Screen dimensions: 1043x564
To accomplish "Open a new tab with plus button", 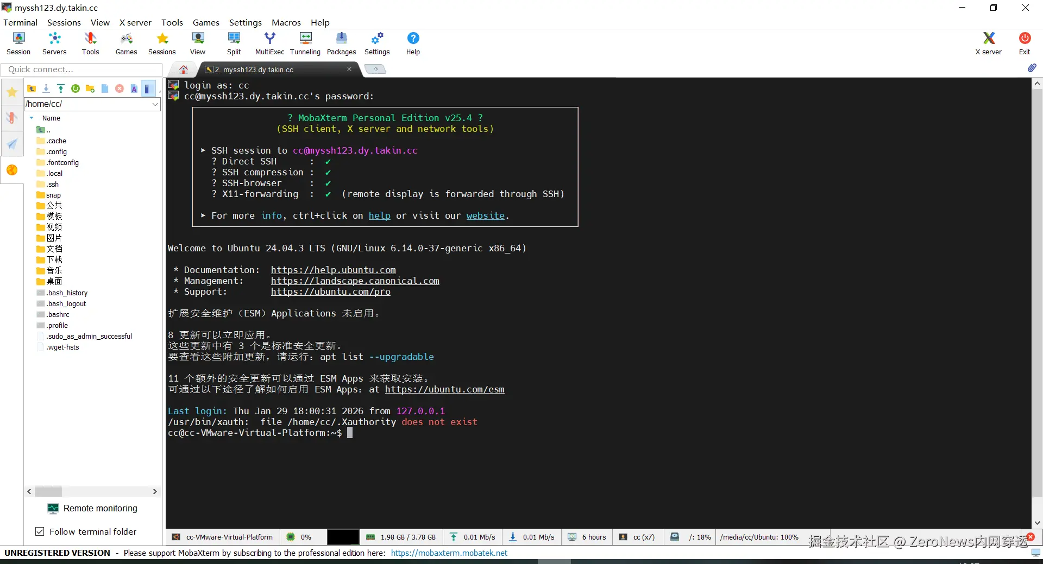I will [375, 69].
